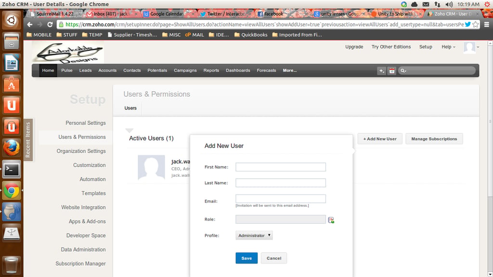Open Ubuntu Software Center from the dock

pyautogui.click(x=12, y=84)
